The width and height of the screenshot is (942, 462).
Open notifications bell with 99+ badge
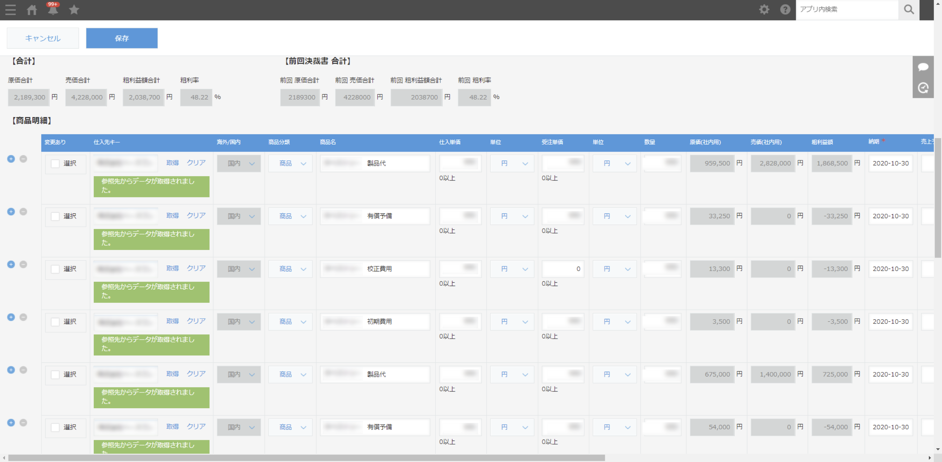coord(53,10)
